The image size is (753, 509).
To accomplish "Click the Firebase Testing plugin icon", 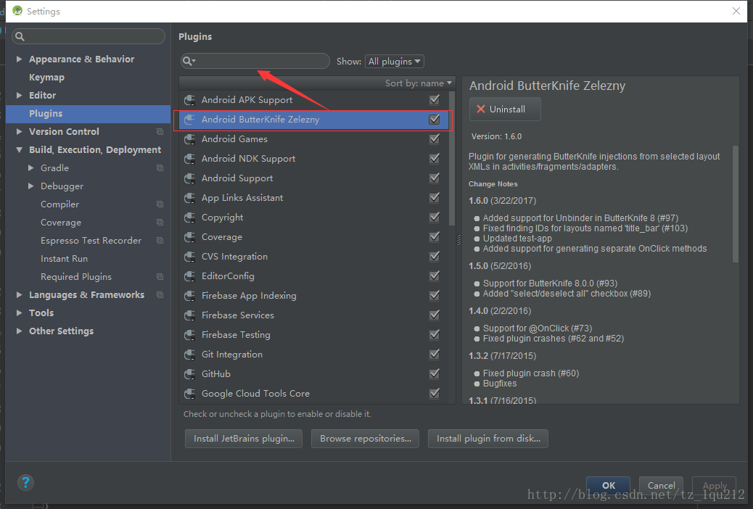I will click(189, 335).
